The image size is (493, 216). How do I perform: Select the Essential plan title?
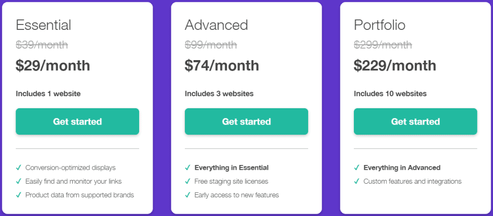pyautogui.click(x=43, y=25)
